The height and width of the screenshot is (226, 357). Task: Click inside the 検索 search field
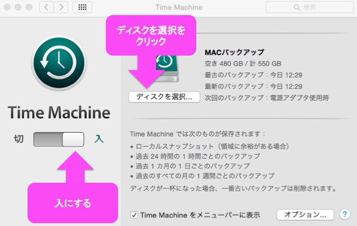[x=310, y=7]
